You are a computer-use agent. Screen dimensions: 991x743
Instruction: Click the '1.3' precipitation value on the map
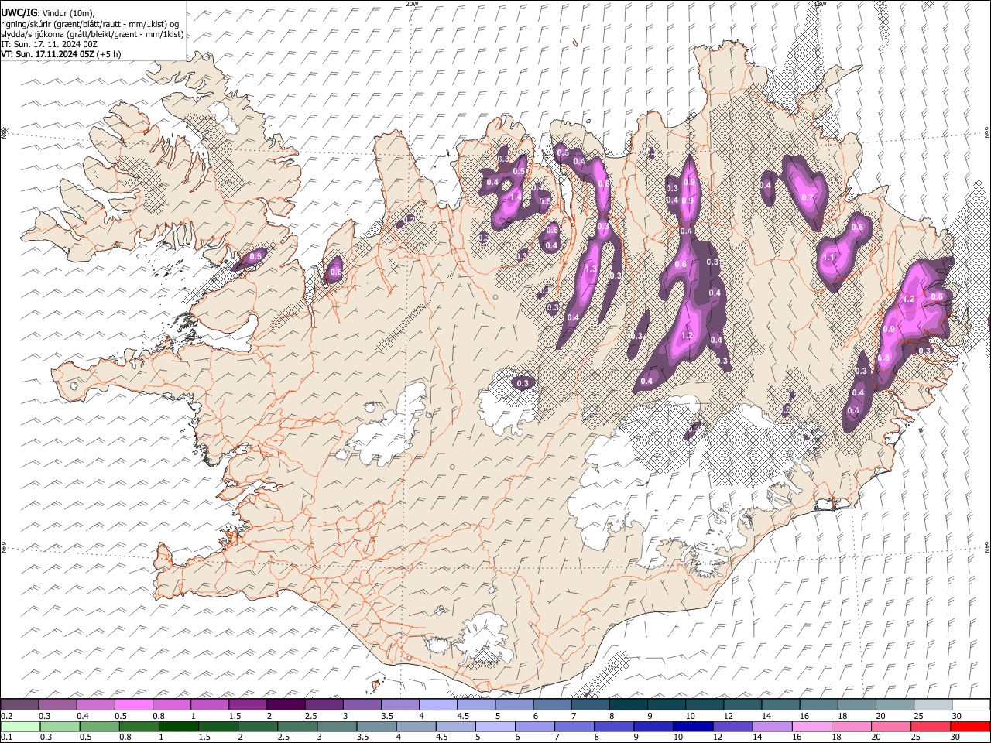point(591,269)
